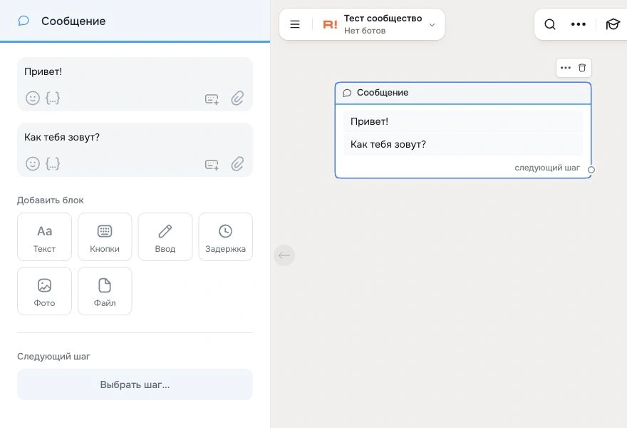Add a Фото block

tap(44, 291)
